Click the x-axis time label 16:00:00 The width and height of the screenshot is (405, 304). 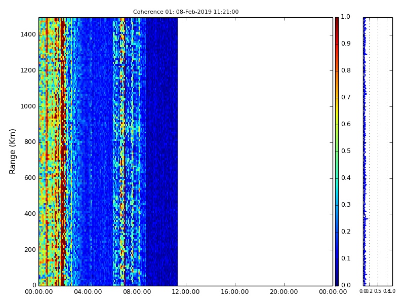tap(235, 292)
